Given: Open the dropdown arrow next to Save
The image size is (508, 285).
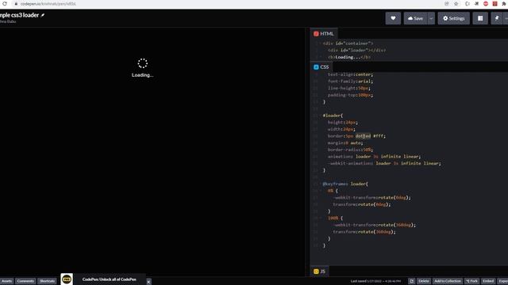Looking at the screenshot, I should click(431, 18).
